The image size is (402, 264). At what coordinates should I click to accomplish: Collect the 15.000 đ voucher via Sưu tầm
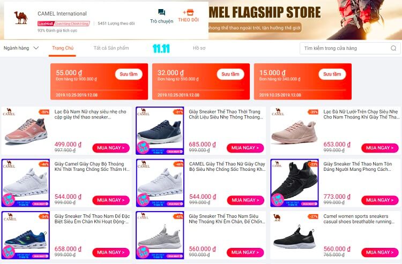tap(332, 74)
